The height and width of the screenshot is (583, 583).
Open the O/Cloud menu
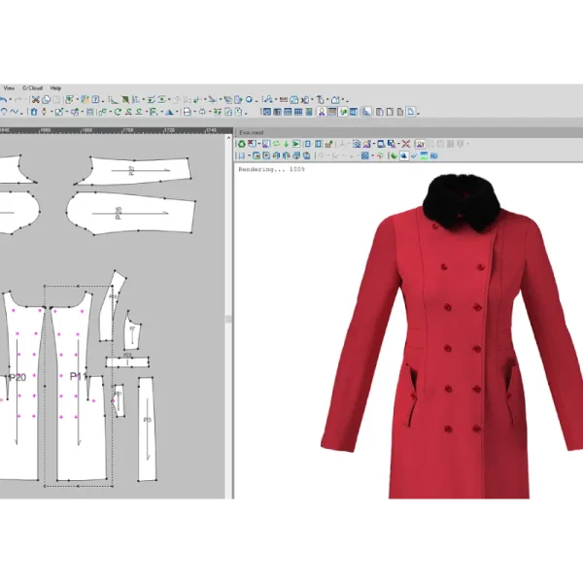(32, 88)
